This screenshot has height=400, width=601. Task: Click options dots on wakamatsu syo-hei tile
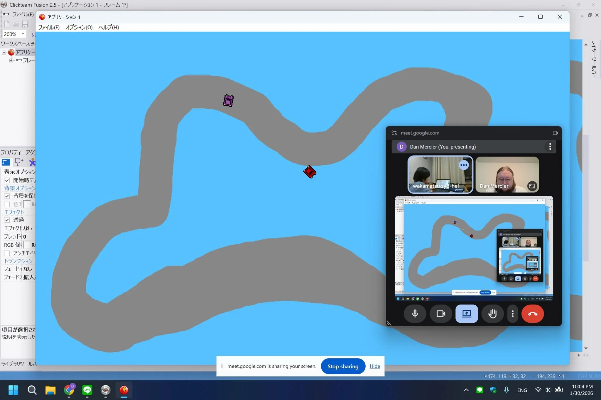click(x=464, y=165)
